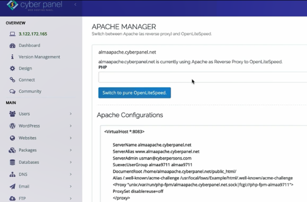Viewport: 307px width, 202px height.
Task: Open the PHP version dropdown
Action: point(202,77)
